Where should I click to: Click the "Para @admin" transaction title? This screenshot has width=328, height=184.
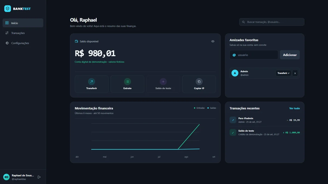(x=246, y=118)
